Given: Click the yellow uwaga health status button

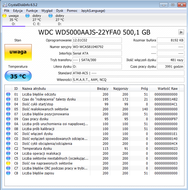Looking at the screenshot, I should pos(18,52).
